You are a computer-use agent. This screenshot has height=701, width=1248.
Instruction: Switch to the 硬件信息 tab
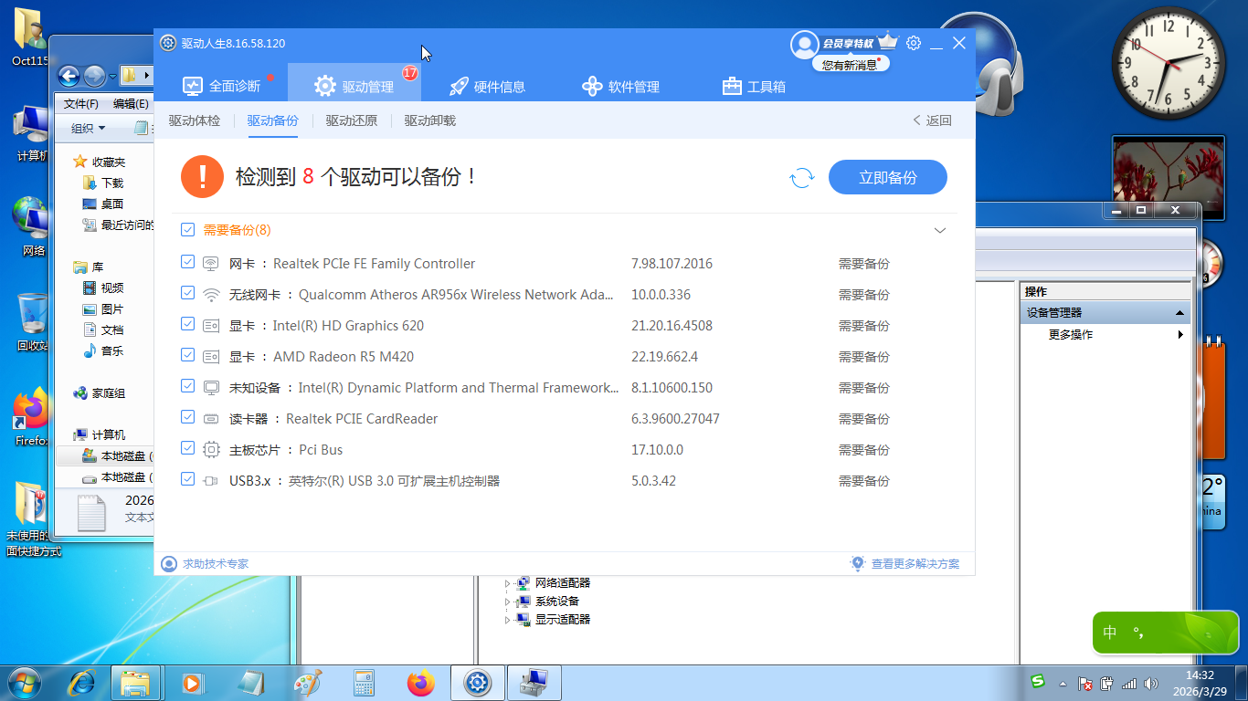[x=488, y=87]
